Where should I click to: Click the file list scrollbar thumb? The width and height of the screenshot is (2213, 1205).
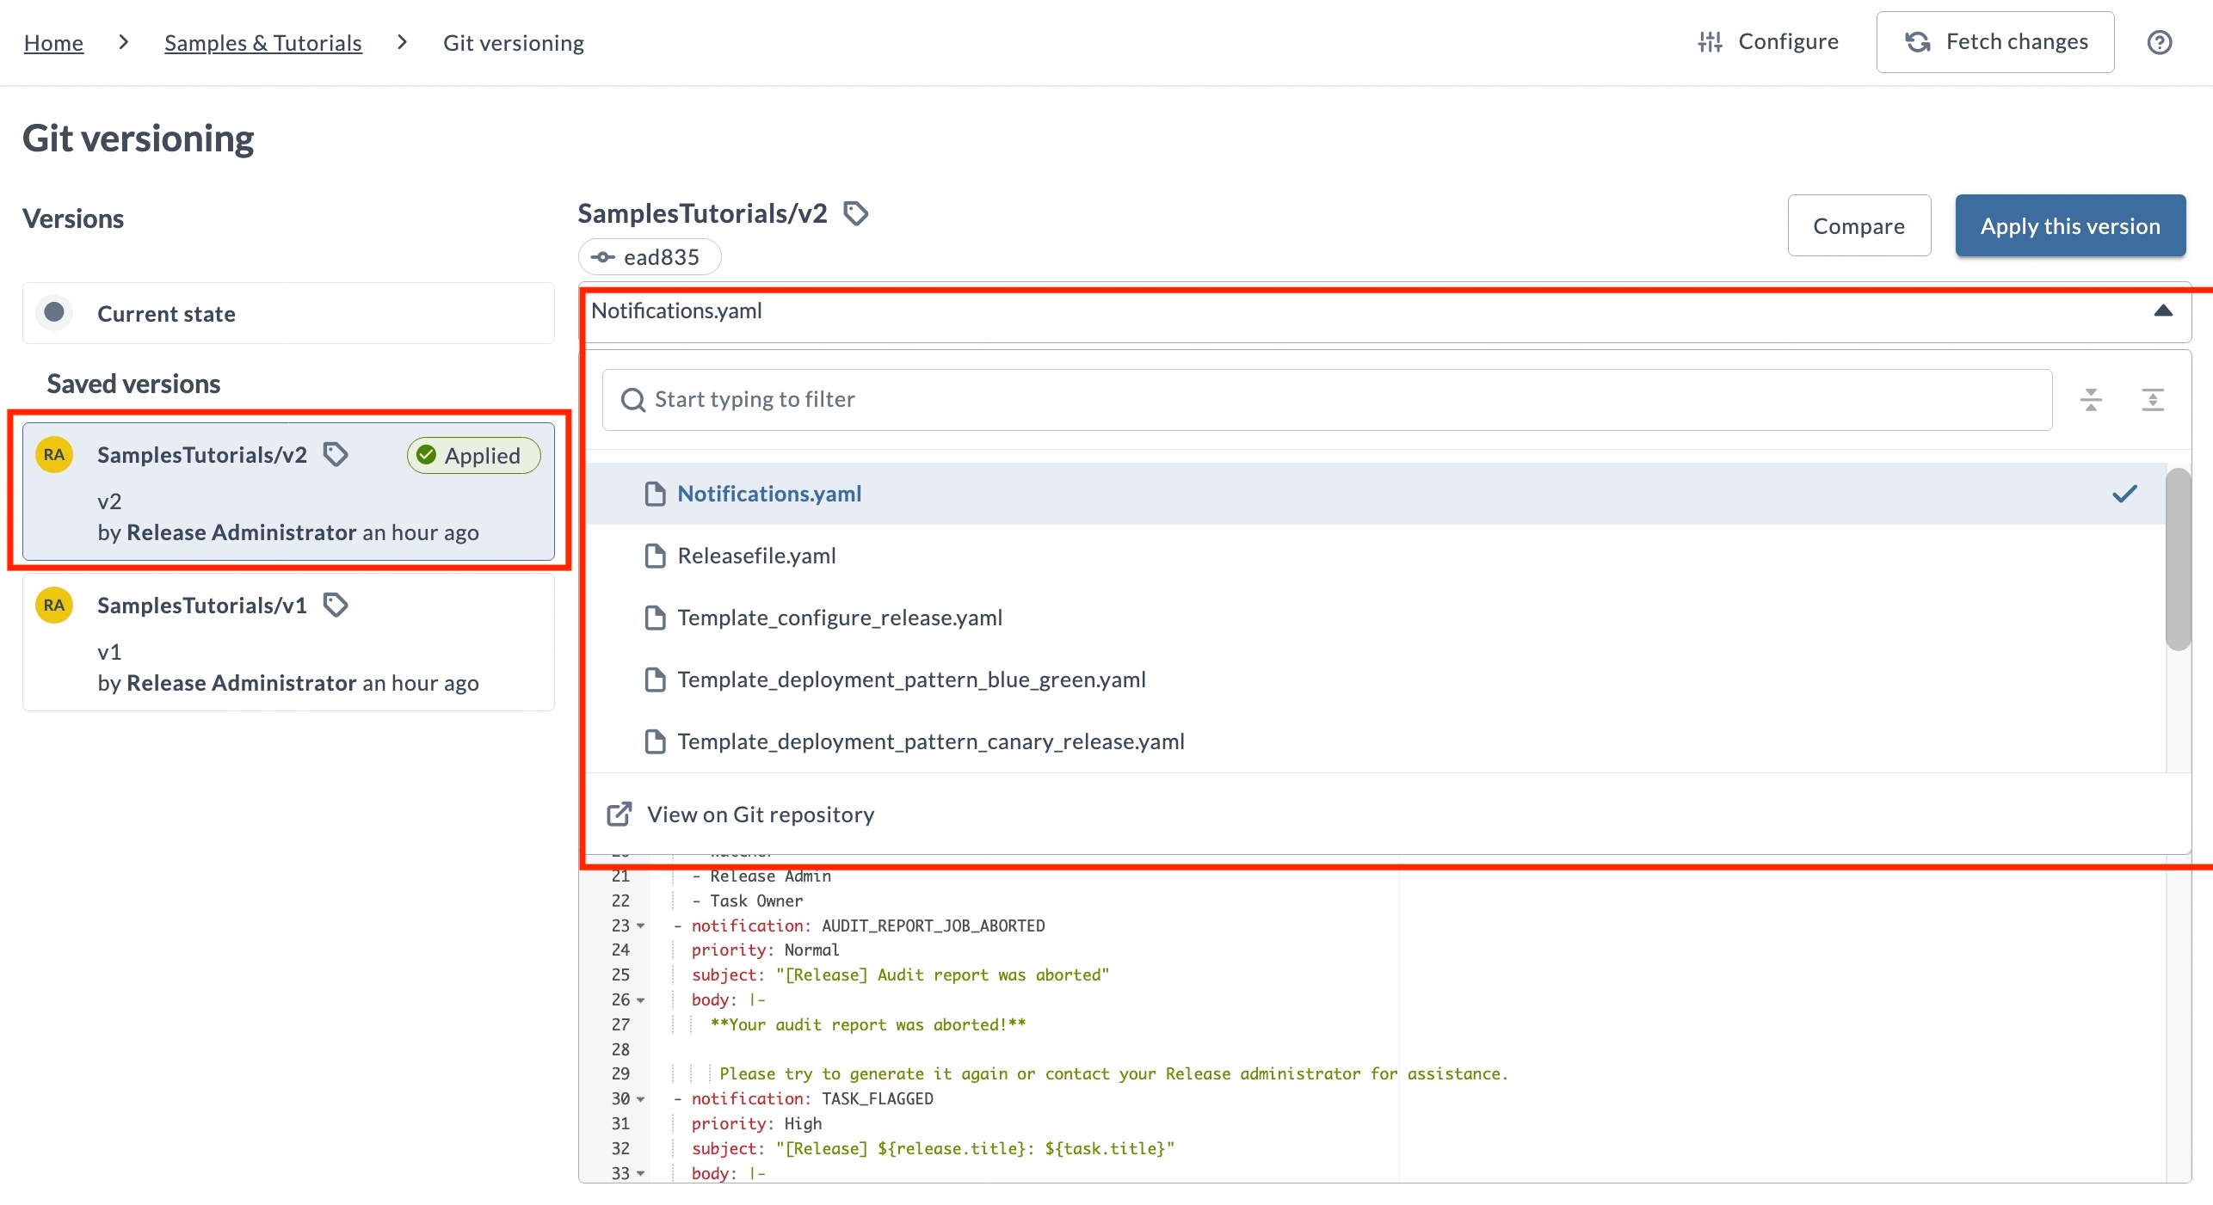(x=2177, y=559)
